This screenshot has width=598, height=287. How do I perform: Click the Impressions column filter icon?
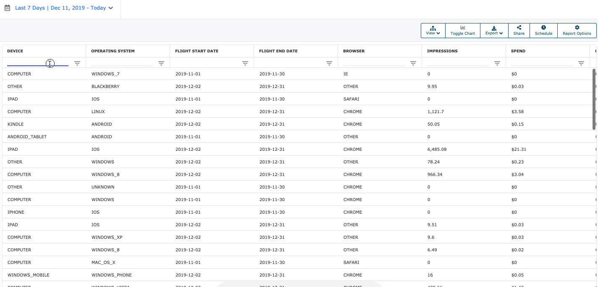(497, 63)
